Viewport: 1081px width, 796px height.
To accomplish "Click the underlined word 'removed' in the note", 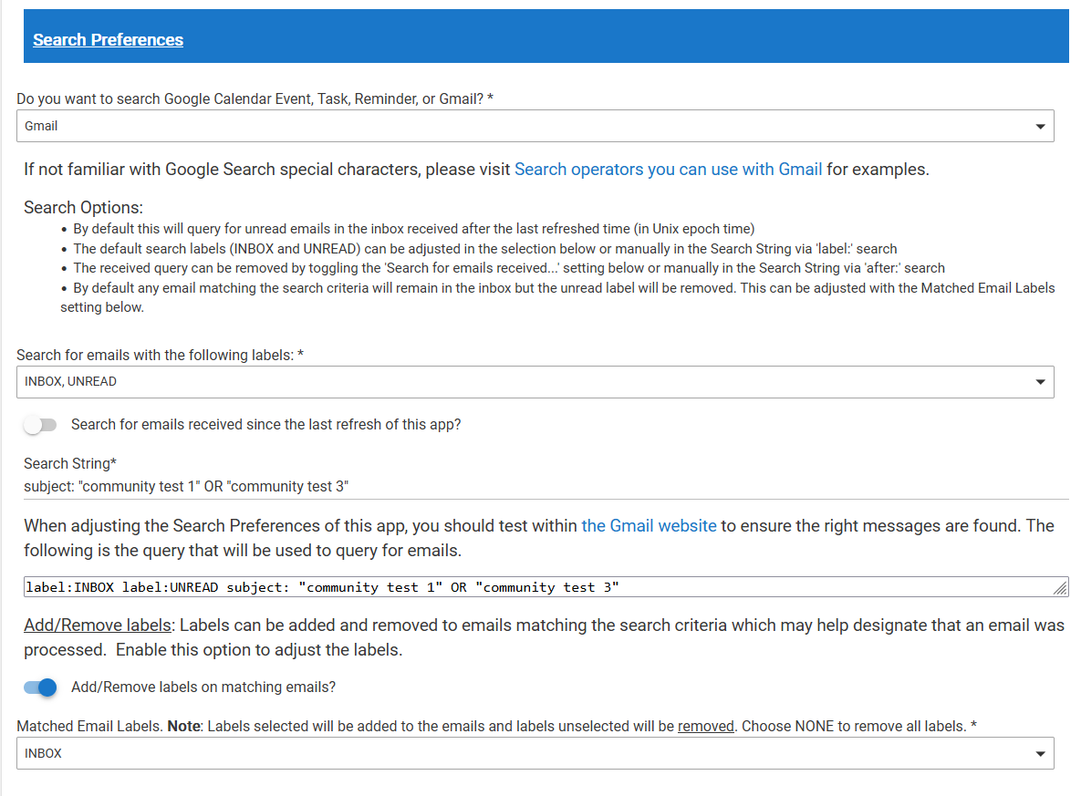I will (x=705, y=726).
